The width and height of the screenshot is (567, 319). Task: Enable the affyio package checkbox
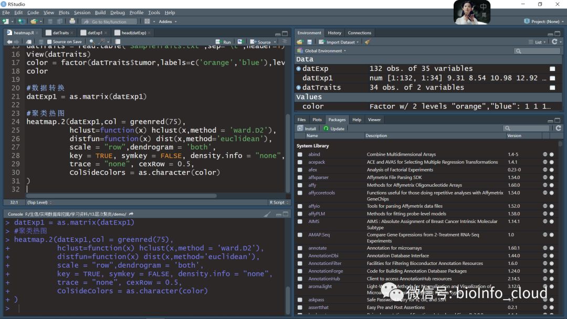[x=300, y=206]
